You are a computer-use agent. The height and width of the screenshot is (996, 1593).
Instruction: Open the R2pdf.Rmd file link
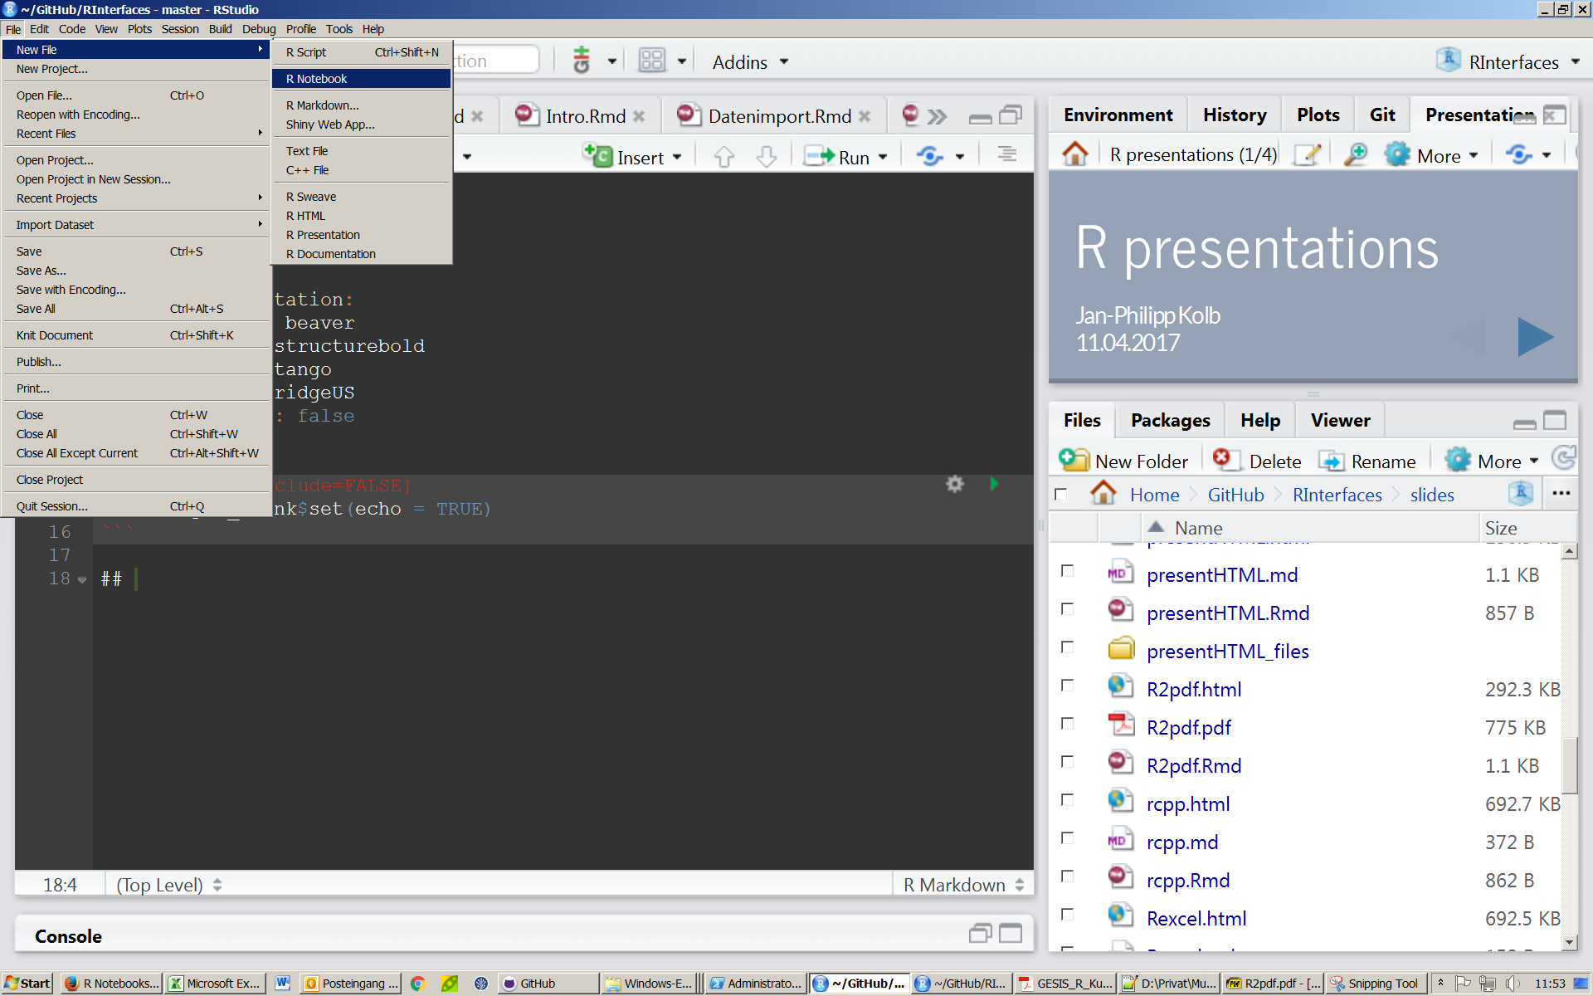tap(1193, 765)
